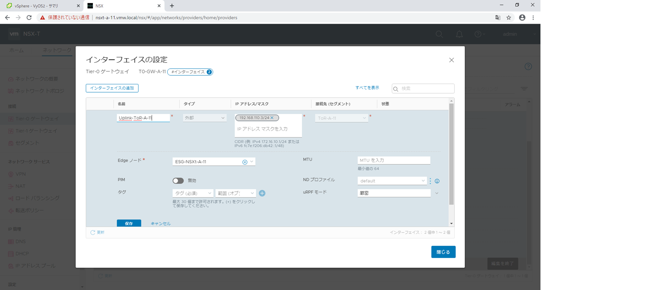
Task: Open the admin user menu
Action: tap(519, 34)
